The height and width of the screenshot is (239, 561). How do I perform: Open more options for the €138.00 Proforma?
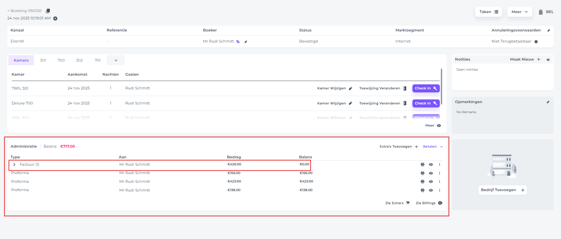(439, 190)
